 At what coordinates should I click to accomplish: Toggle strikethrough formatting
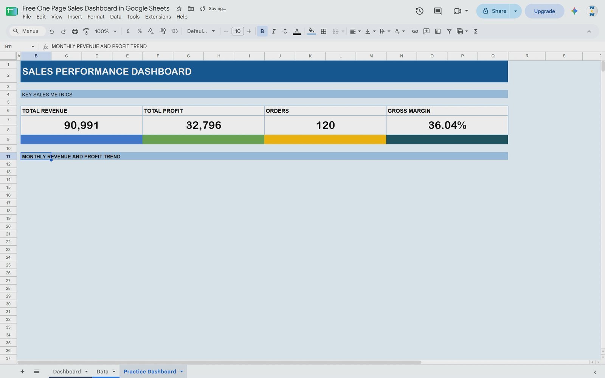click(x=285, y=31)
